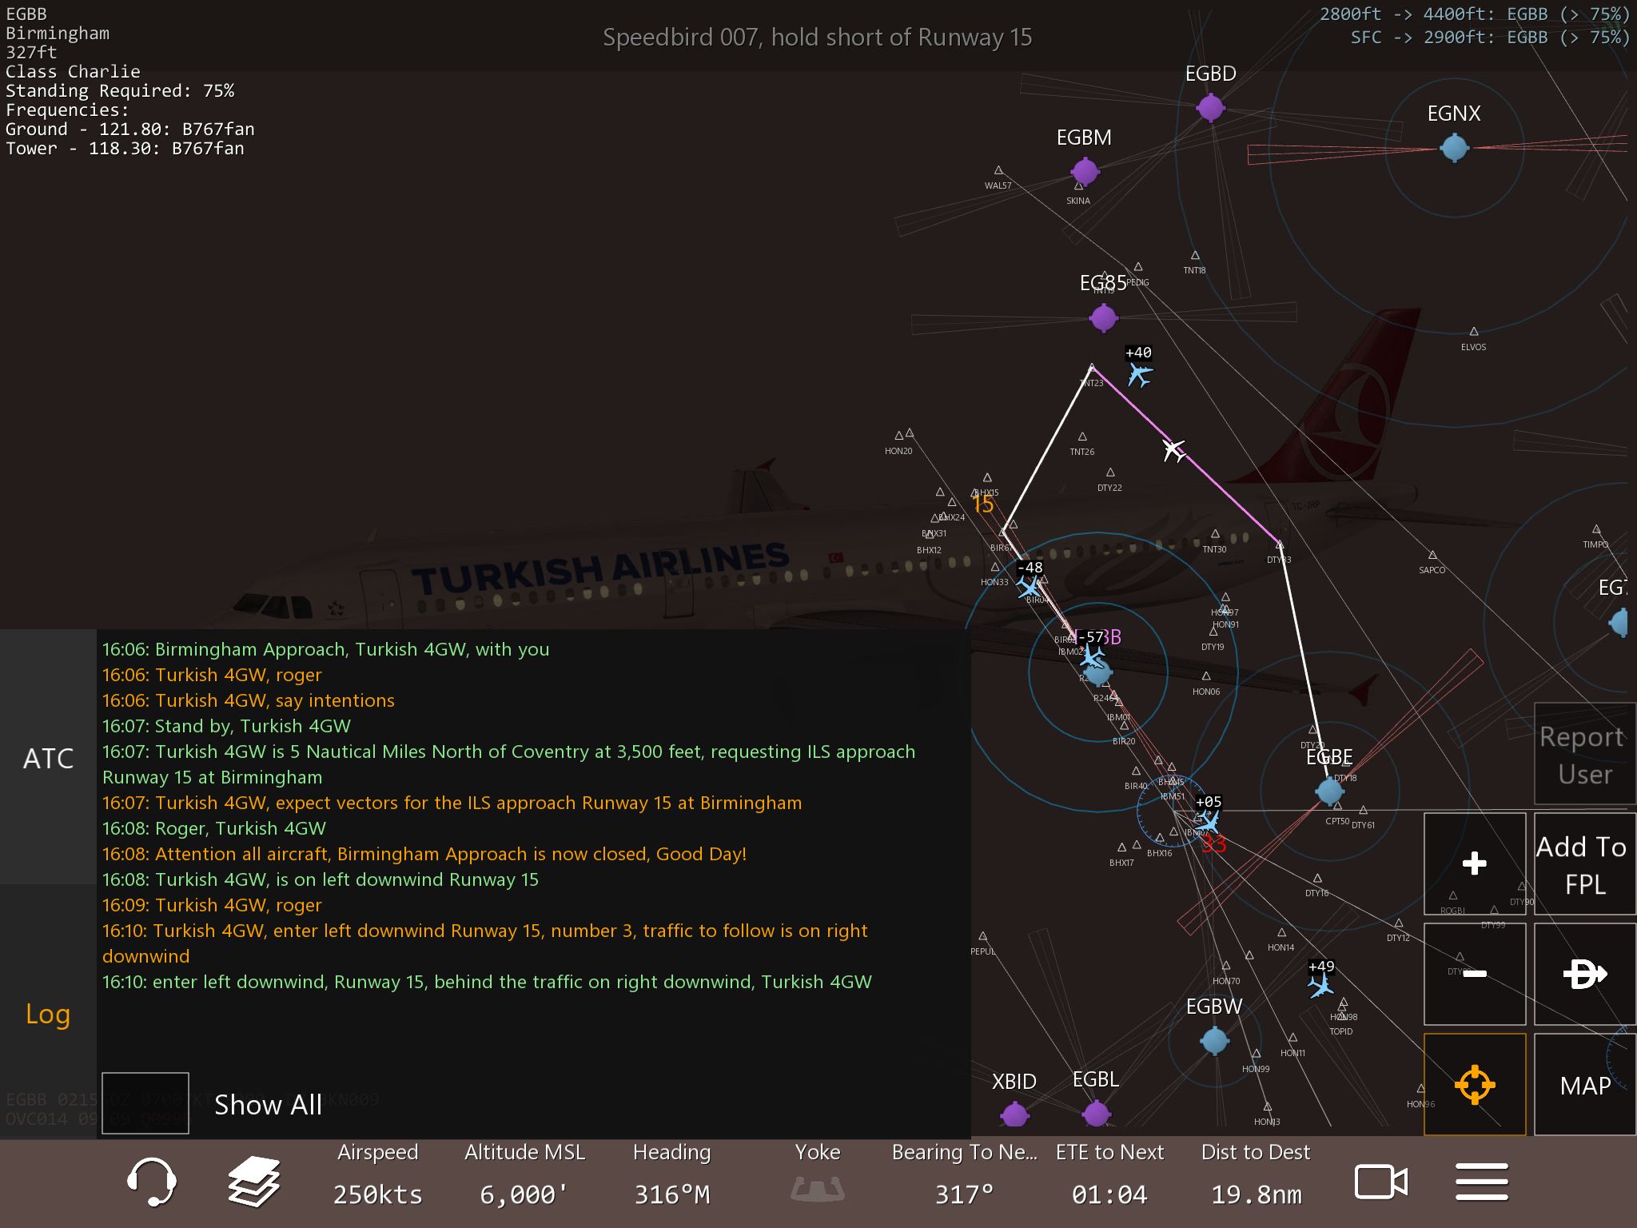Open the ATC headset communication icon
This screenshot has width=1637, height=1228.
pyautogui.click(x=151, y=1182)
